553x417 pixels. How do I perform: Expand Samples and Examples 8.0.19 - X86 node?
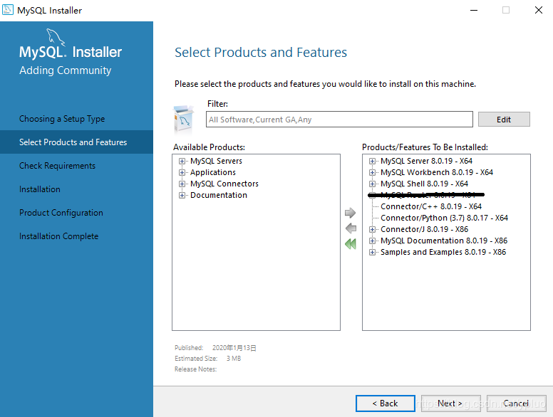point(372,252)
